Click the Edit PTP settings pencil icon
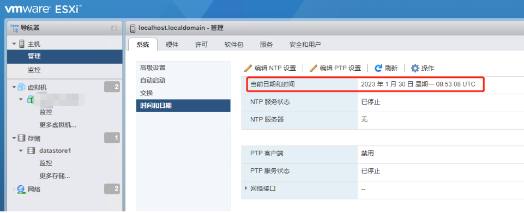This screenshot has width=524, height=213. (313, 68)
